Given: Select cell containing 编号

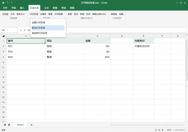Looking at the screenshot, I should pyautogui.click(x=26, y=41).
